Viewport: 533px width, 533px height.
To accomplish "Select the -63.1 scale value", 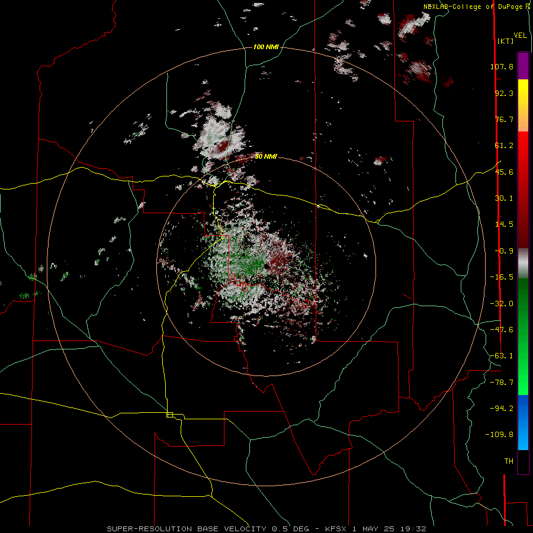I will [x=502, y=356].
